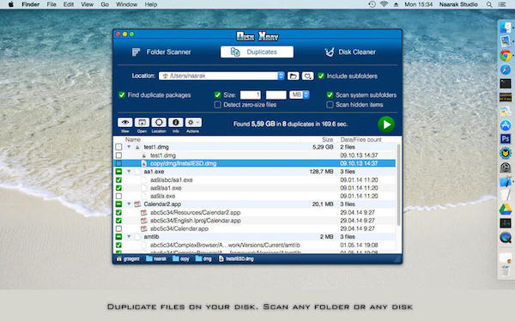The width and height of the screenshot is (515, 322).
Task: Open Google Drive from the Dock
Action: (x=506, y=210)
